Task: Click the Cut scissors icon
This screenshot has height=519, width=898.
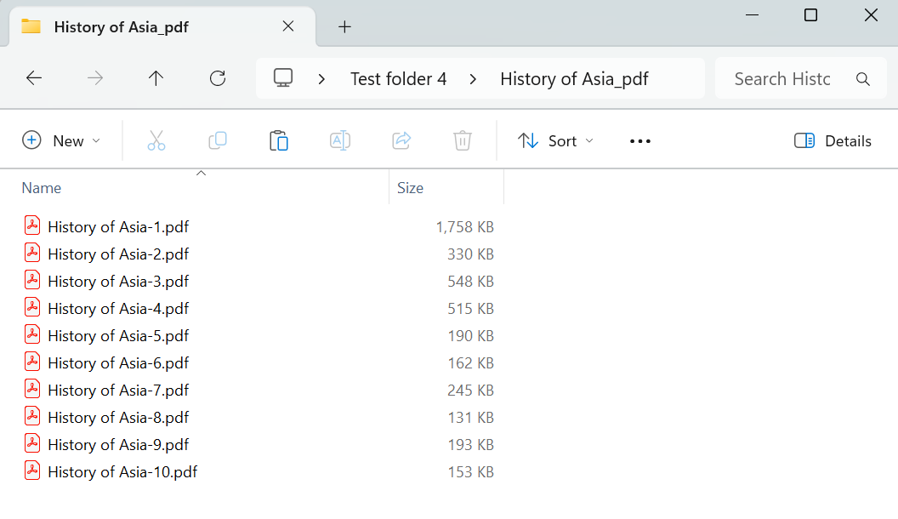Action: pyautogui.click(x=156, y=141)
